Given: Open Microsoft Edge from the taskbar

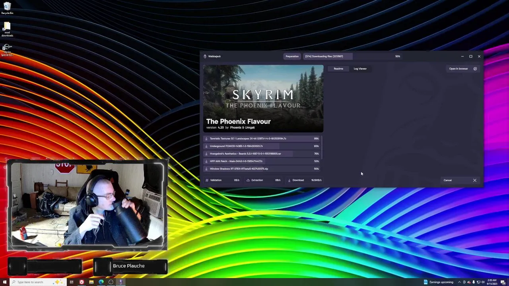Looking at the screenshot, I should click(x=101, y=282).
